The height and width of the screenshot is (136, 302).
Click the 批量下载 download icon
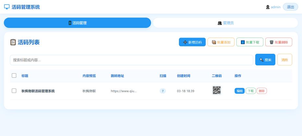point(243,42)
